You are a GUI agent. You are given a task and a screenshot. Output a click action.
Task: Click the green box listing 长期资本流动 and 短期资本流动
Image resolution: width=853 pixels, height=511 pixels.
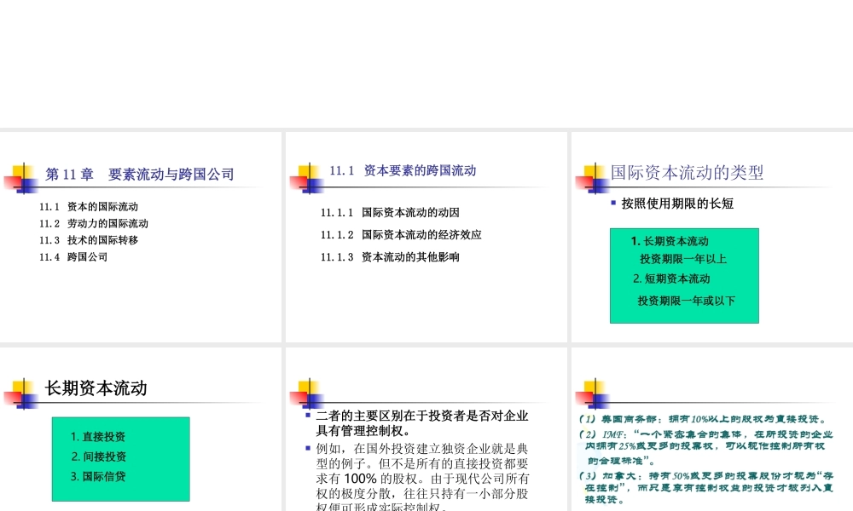coord(683,275)
